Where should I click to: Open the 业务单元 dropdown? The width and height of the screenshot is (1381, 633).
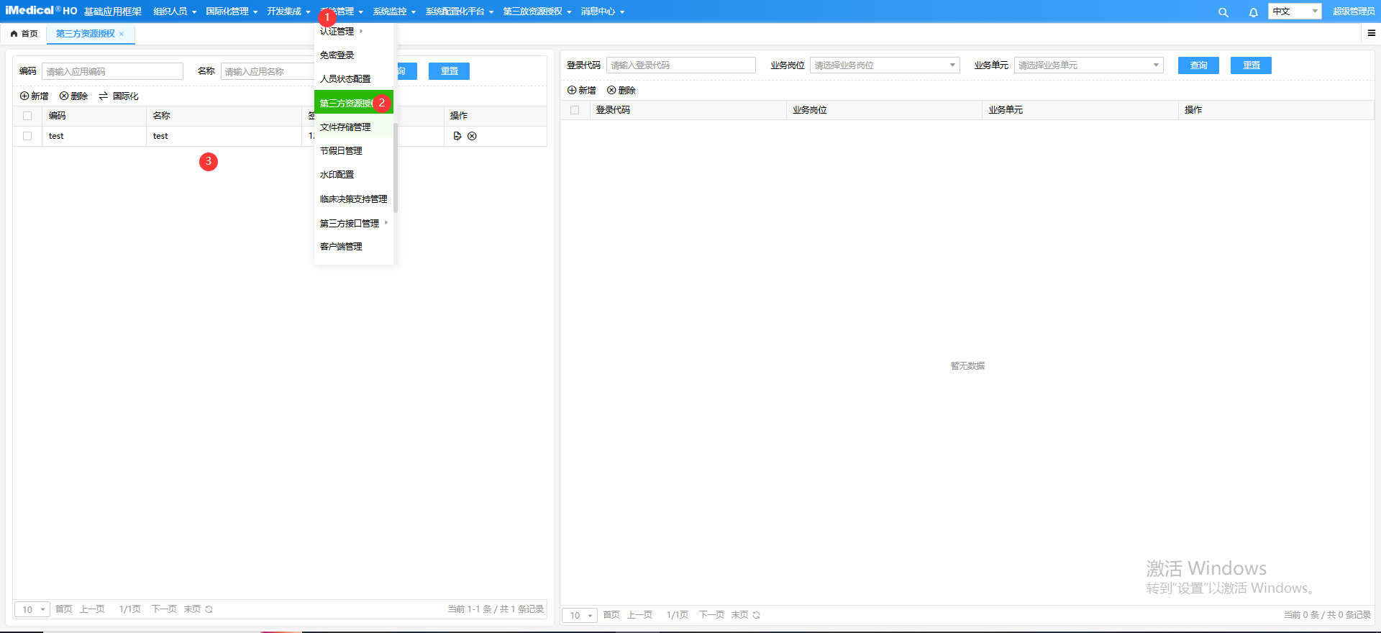[1089, 65]
